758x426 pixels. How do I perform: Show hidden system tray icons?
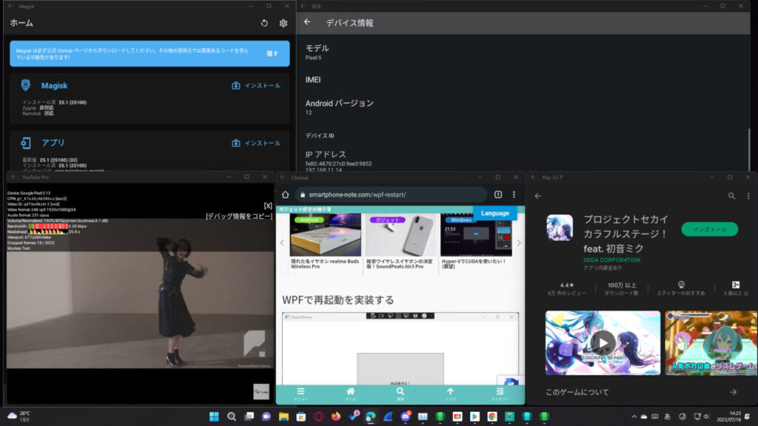point(634,416)
